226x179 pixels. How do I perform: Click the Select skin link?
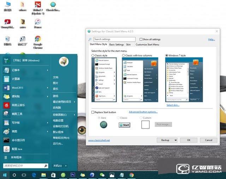(x=173, y=105)
